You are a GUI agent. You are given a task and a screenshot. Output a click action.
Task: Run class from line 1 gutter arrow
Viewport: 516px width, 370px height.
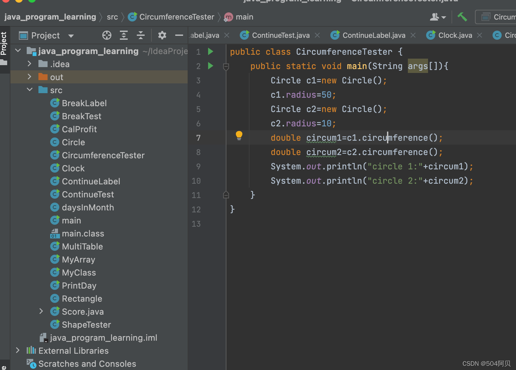pos(210,51)
